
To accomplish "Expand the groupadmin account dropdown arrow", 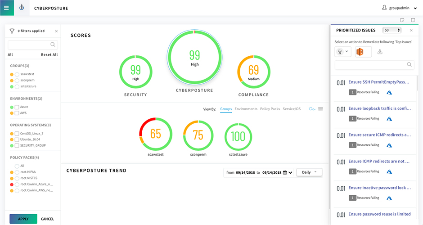I will pos(415,9).
